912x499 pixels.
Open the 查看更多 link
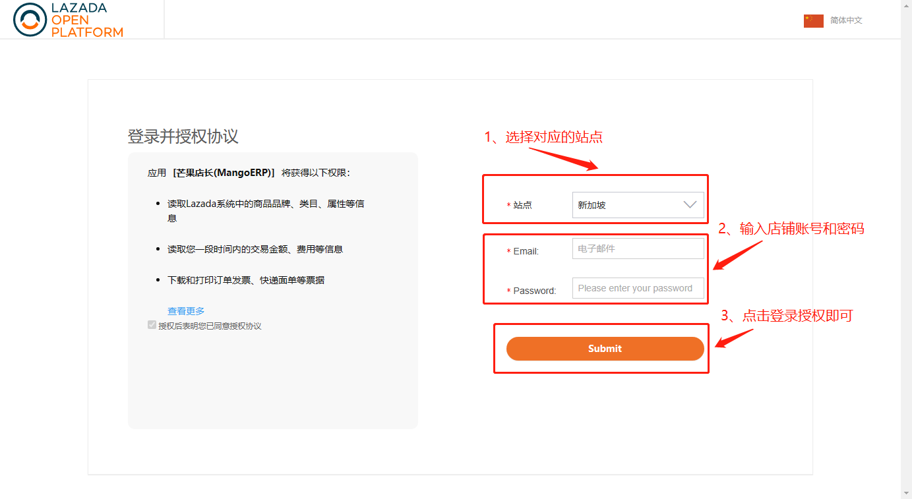[x=186, y=311]
